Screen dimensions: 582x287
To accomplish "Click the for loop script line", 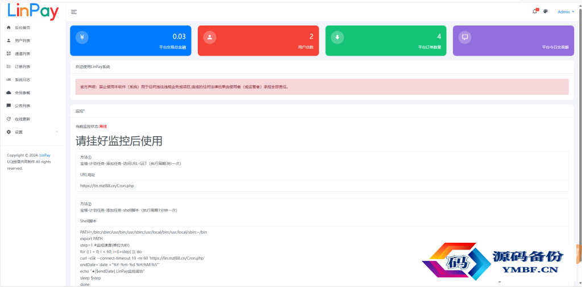I will pos(111,251).
